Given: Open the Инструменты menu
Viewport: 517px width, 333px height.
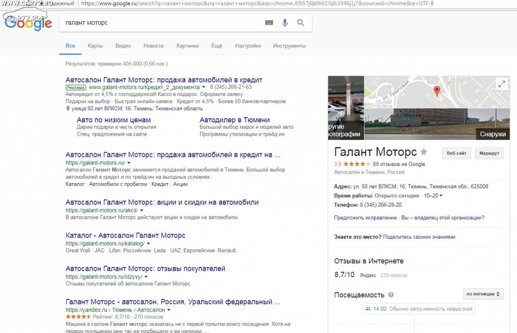Looking at the screenshot, I should pos(290,46).
